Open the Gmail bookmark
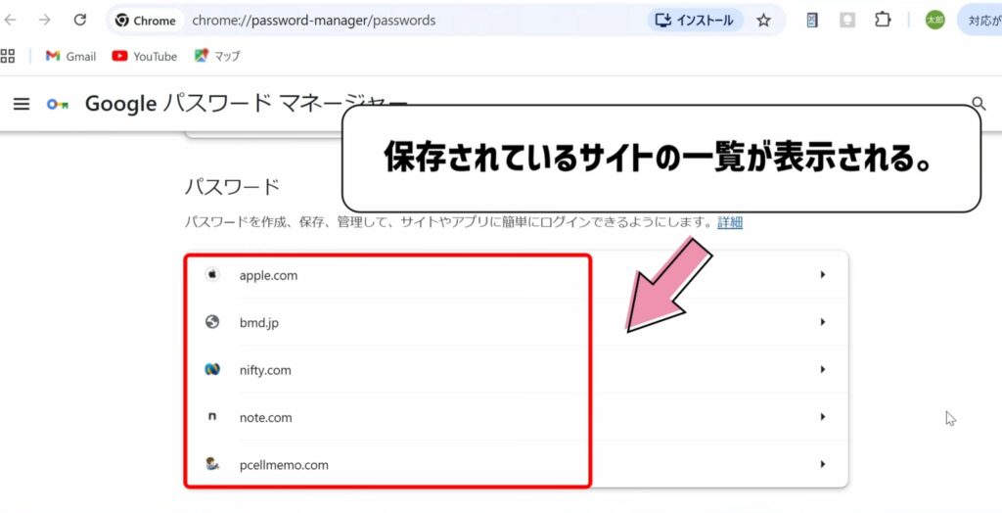This screenshot has height=513, width=1002. coord(70,56)
